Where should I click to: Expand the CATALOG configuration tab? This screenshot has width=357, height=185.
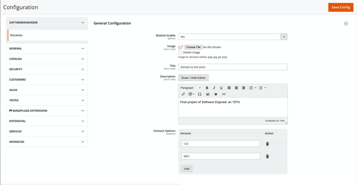(x=47, y=59)
